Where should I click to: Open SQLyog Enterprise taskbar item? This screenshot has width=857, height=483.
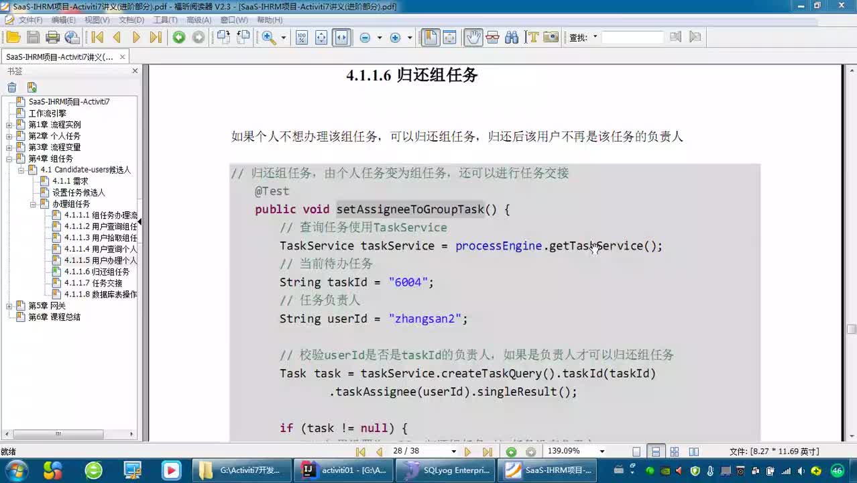click(447, 470)
